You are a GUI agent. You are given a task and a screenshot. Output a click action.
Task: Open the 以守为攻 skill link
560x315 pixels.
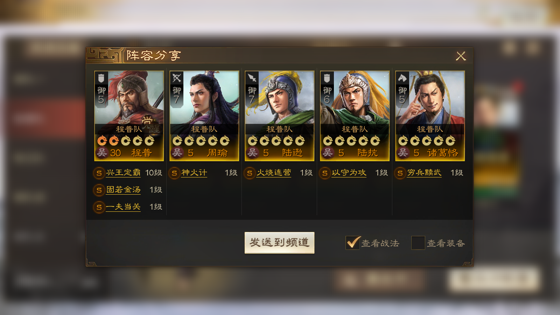click(349, 173)
